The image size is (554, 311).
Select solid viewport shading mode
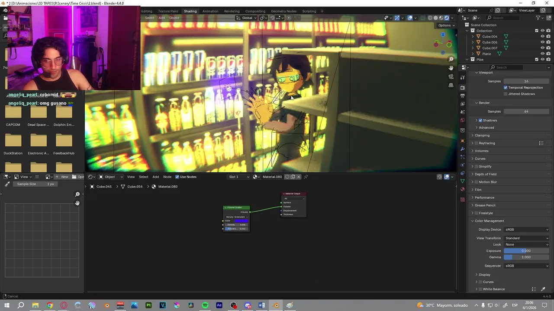click(435, 18)
